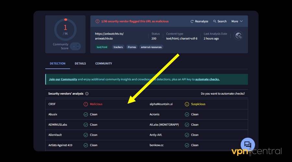Toggle the Community Score vote control
The height and width of the screenshot is (162, 292).
pyautogui.click(x=76, y=46)
